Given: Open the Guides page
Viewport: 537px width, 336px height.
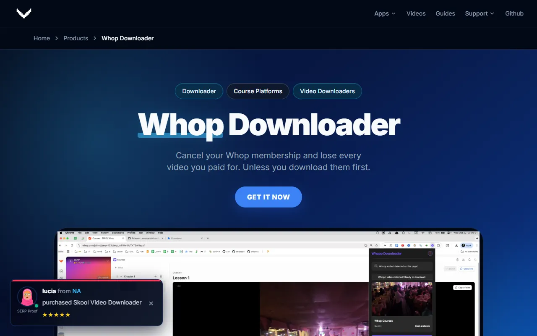Looking at the screenshot, I should [445, 13].
